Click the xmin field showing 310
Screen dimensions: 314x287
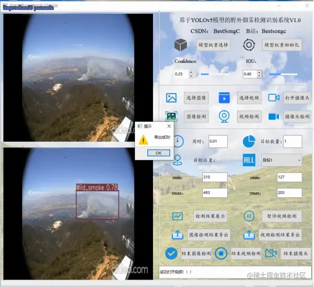215,177
